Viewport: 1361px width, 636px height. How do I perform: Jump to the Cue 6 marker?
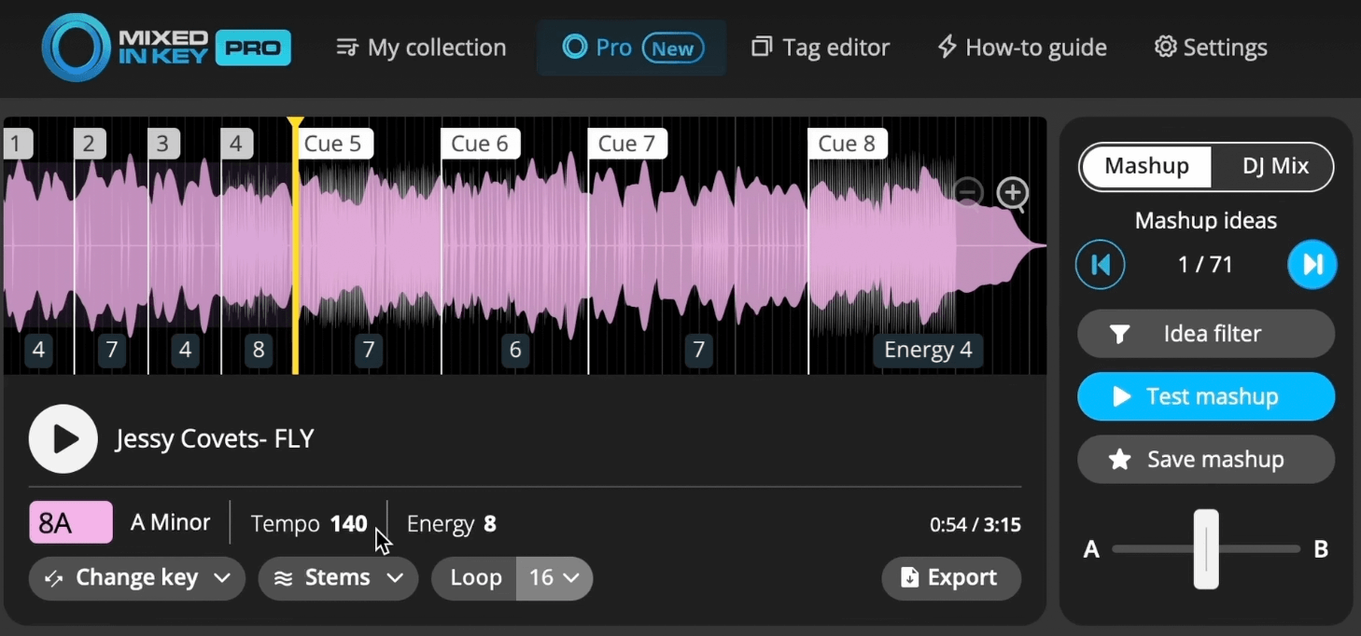click(x=481, y=144)
